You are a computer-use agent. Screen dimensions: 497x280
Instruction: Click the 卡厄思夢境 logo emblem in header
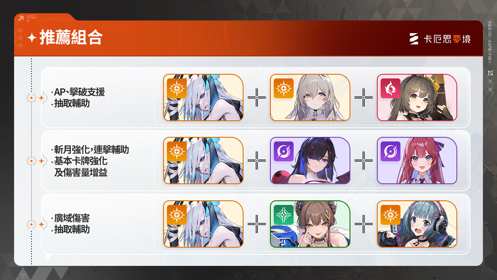pos(414,39)
